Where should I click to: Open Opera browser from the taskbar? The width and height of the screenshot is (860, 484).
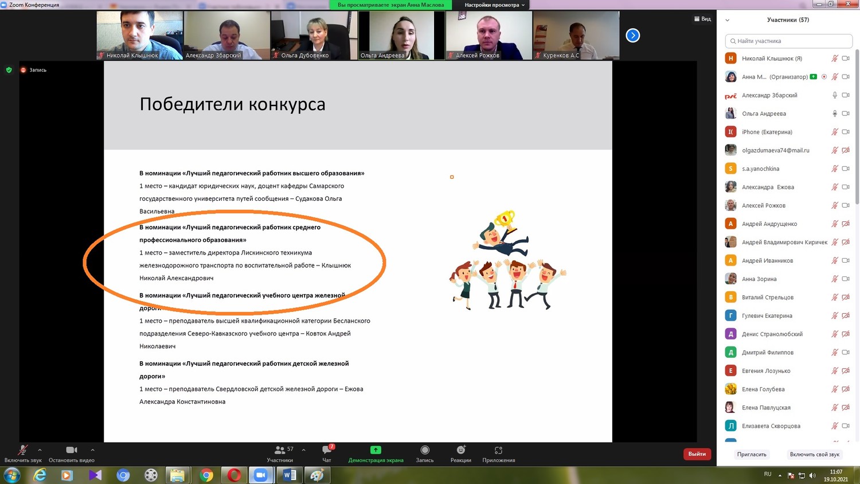(x=234, y=475)
